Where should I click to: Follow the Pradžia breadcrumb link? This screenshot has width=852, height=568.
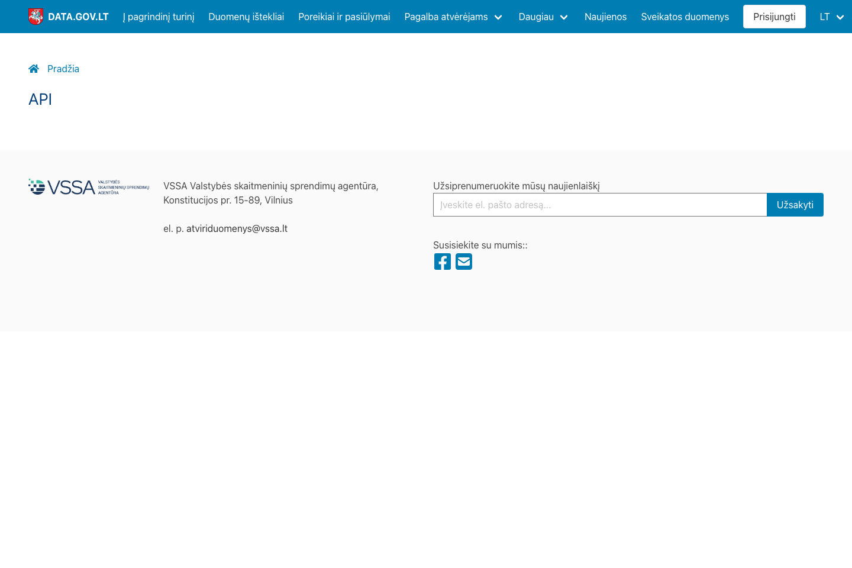click(x=63, y=69)
